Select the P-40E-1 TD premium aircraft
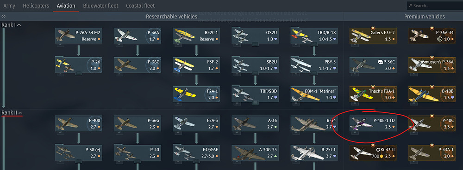This screenshot has height=170, width=463. point(373,123)
